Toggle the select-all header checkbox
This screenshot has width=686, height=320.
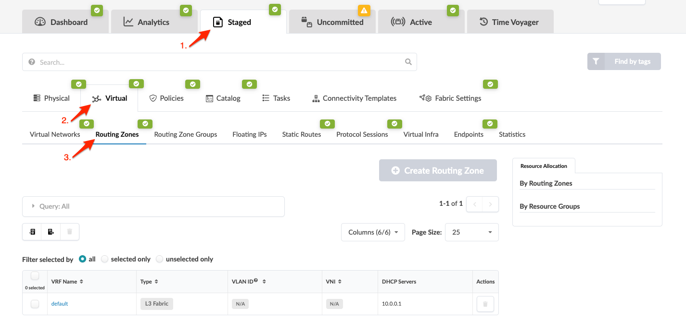click(35, 276)
